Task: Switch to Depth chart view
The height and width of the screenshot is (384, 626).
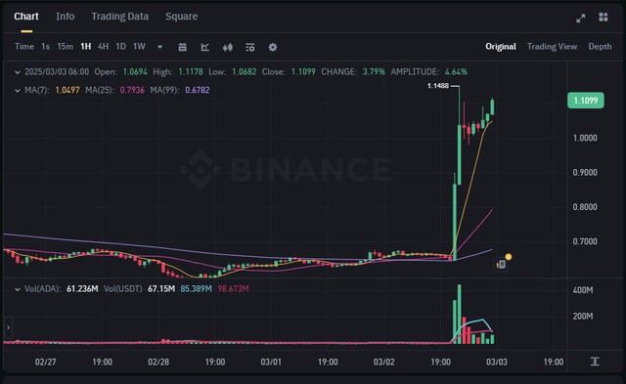Action: (x=600, y=47)
